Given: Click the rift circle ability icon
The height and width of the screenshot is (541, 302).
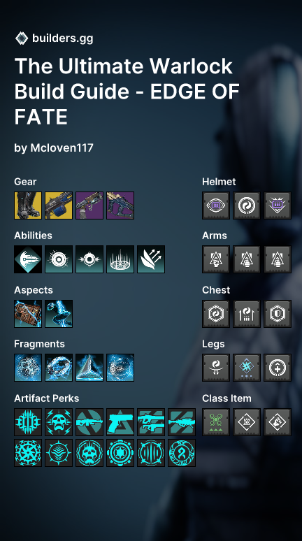Looking at the screenshot, I should coord(120,259).
